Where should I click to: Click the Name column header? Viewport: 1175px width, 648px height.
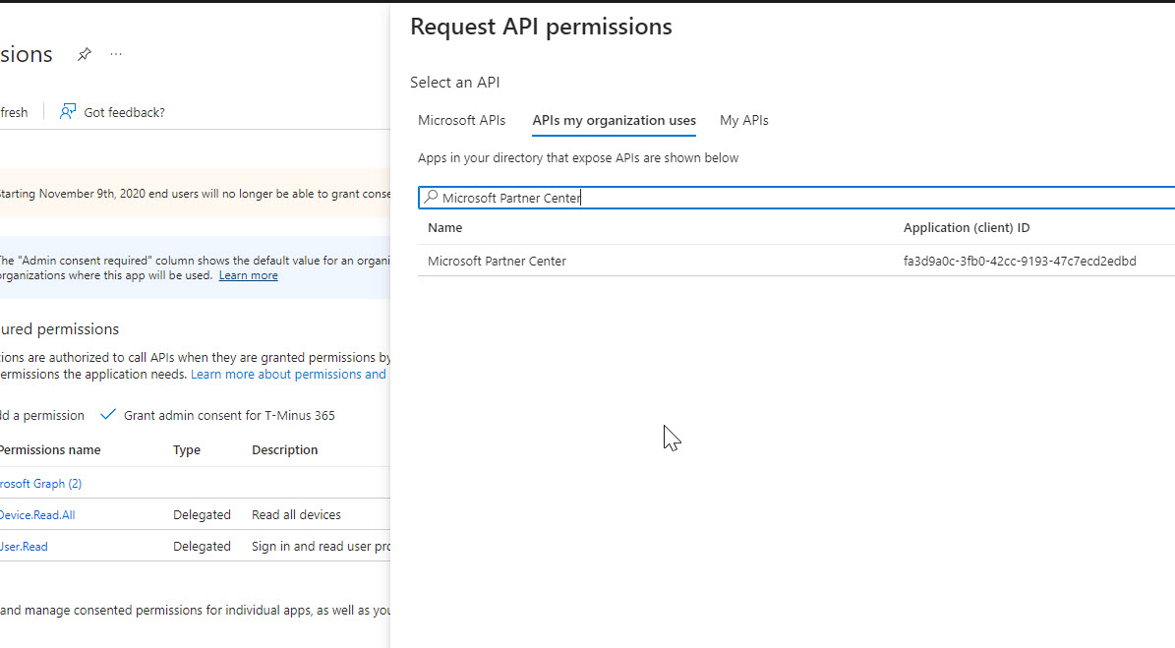click(444, 227)
